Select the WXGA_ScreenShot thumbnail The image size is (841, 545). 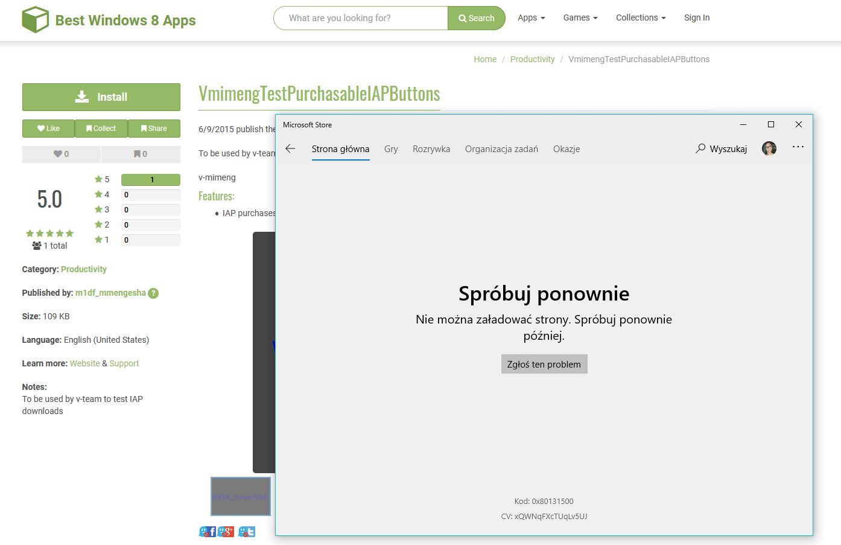point(241,497)
